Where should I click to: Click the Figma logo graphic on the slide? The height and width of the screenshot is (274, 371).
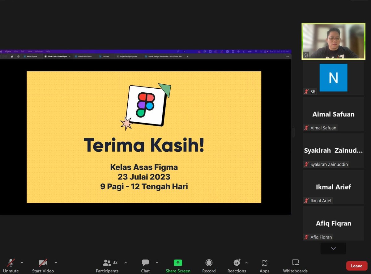146,105
